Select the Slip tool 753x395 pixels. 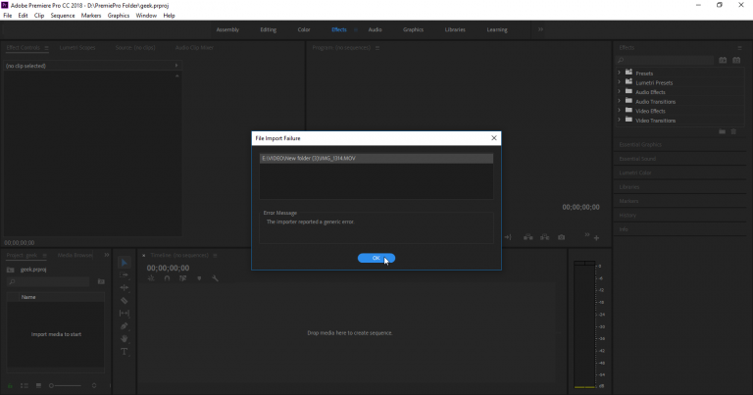coord(124,313)
